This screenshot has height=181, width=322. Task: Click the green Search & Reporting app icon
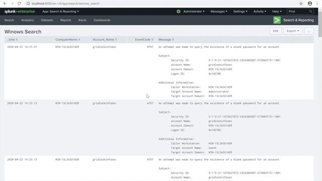277,20
